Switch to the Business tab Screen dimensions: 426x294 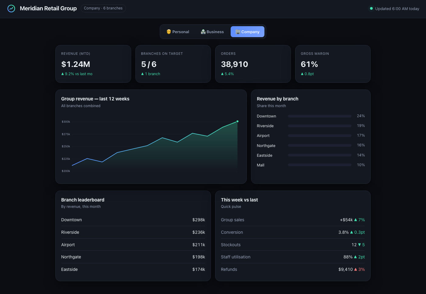pos(212,32)
